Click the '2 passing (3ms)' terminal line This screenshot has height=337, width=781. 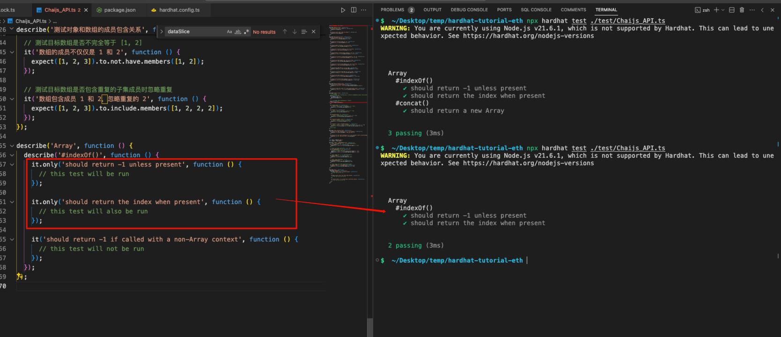[416, 246]
